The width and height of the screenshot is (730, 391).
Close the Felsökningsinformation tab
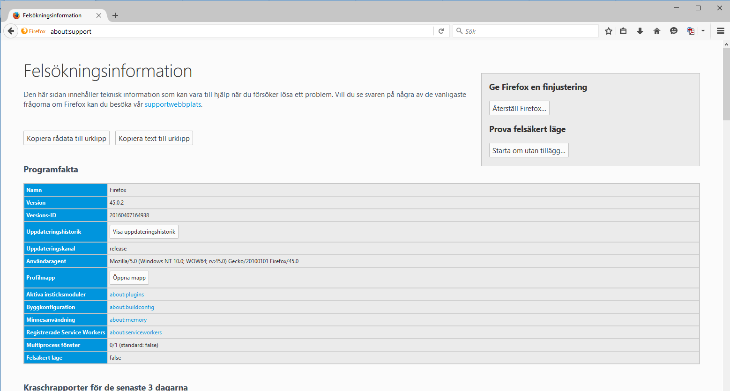(x=99, y=15)
